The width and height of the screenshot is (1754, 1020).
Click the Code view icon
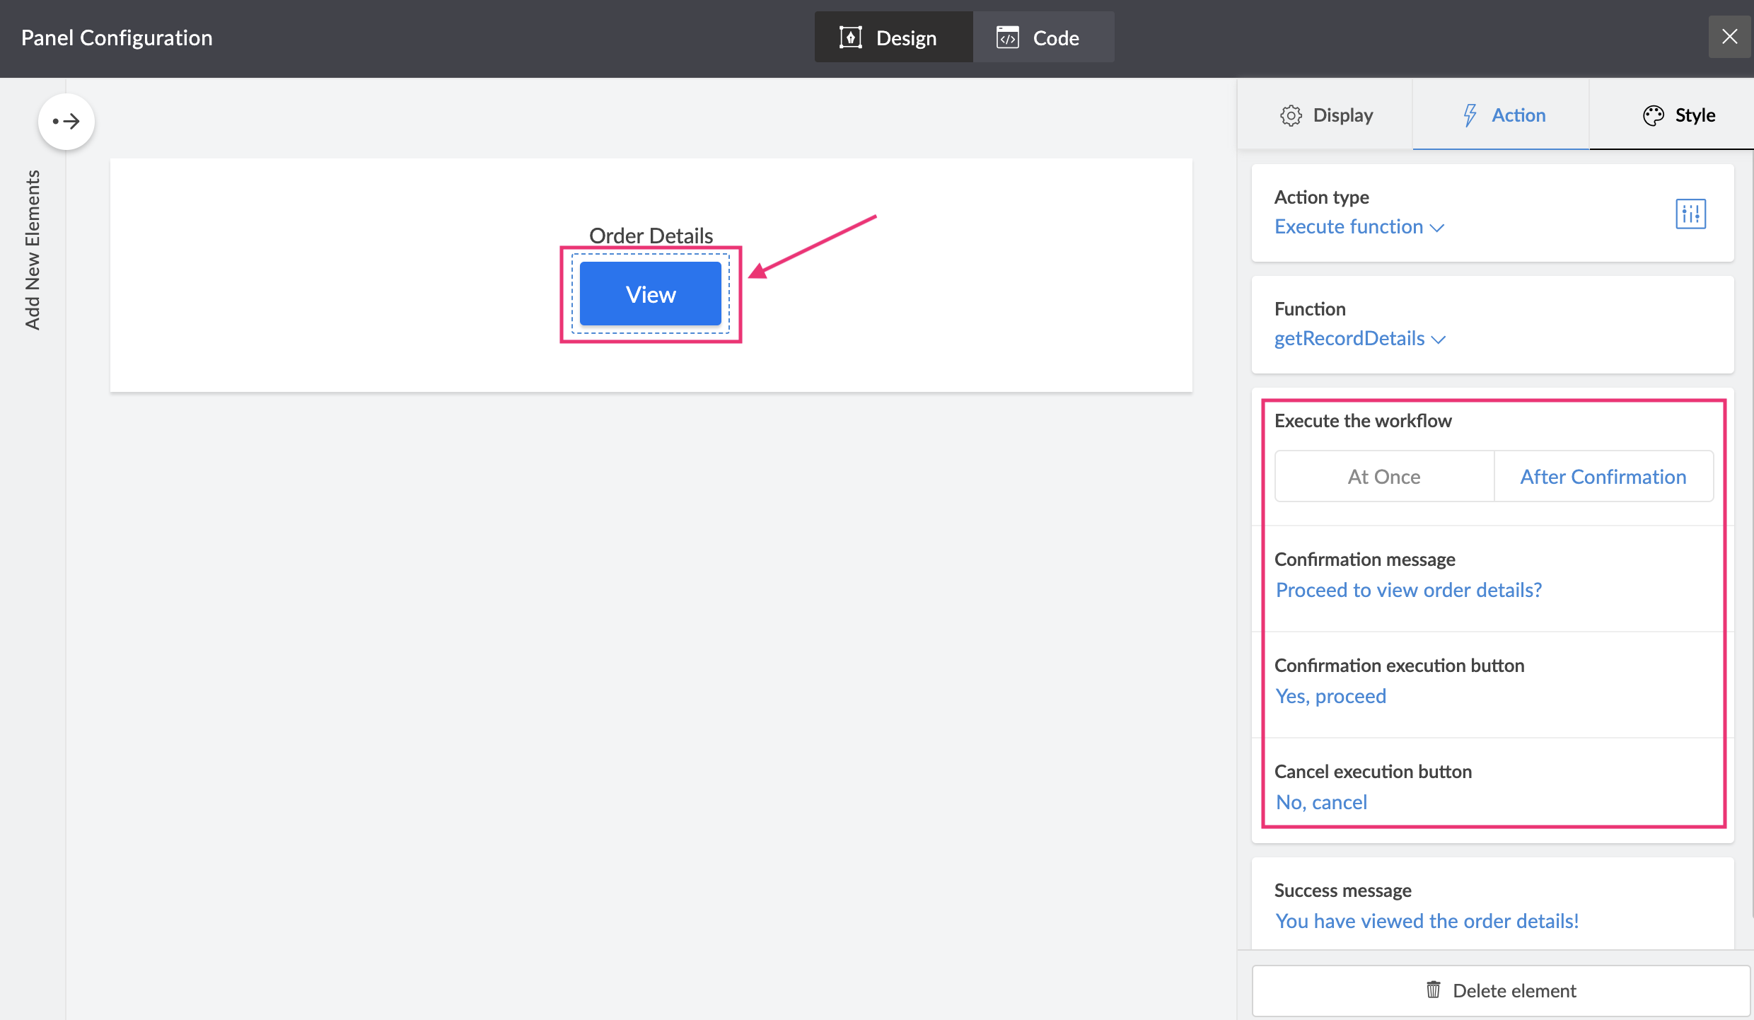coord(1007,37)
